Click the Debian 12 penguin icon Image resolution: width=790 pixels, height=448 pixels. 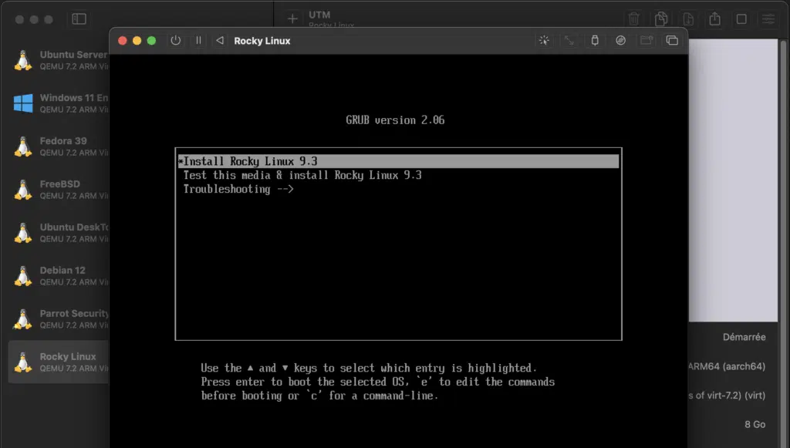23,276
